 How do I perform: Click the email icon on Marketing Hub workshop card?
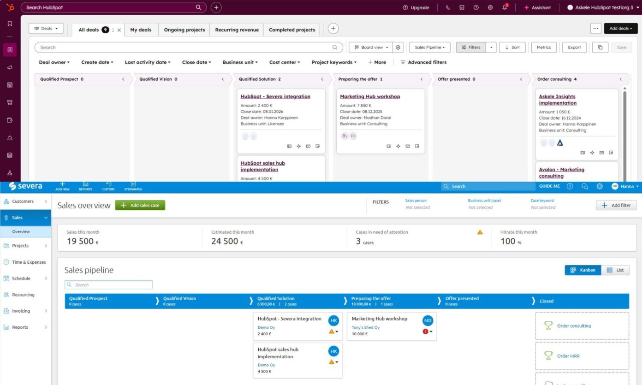coord(408,146)
